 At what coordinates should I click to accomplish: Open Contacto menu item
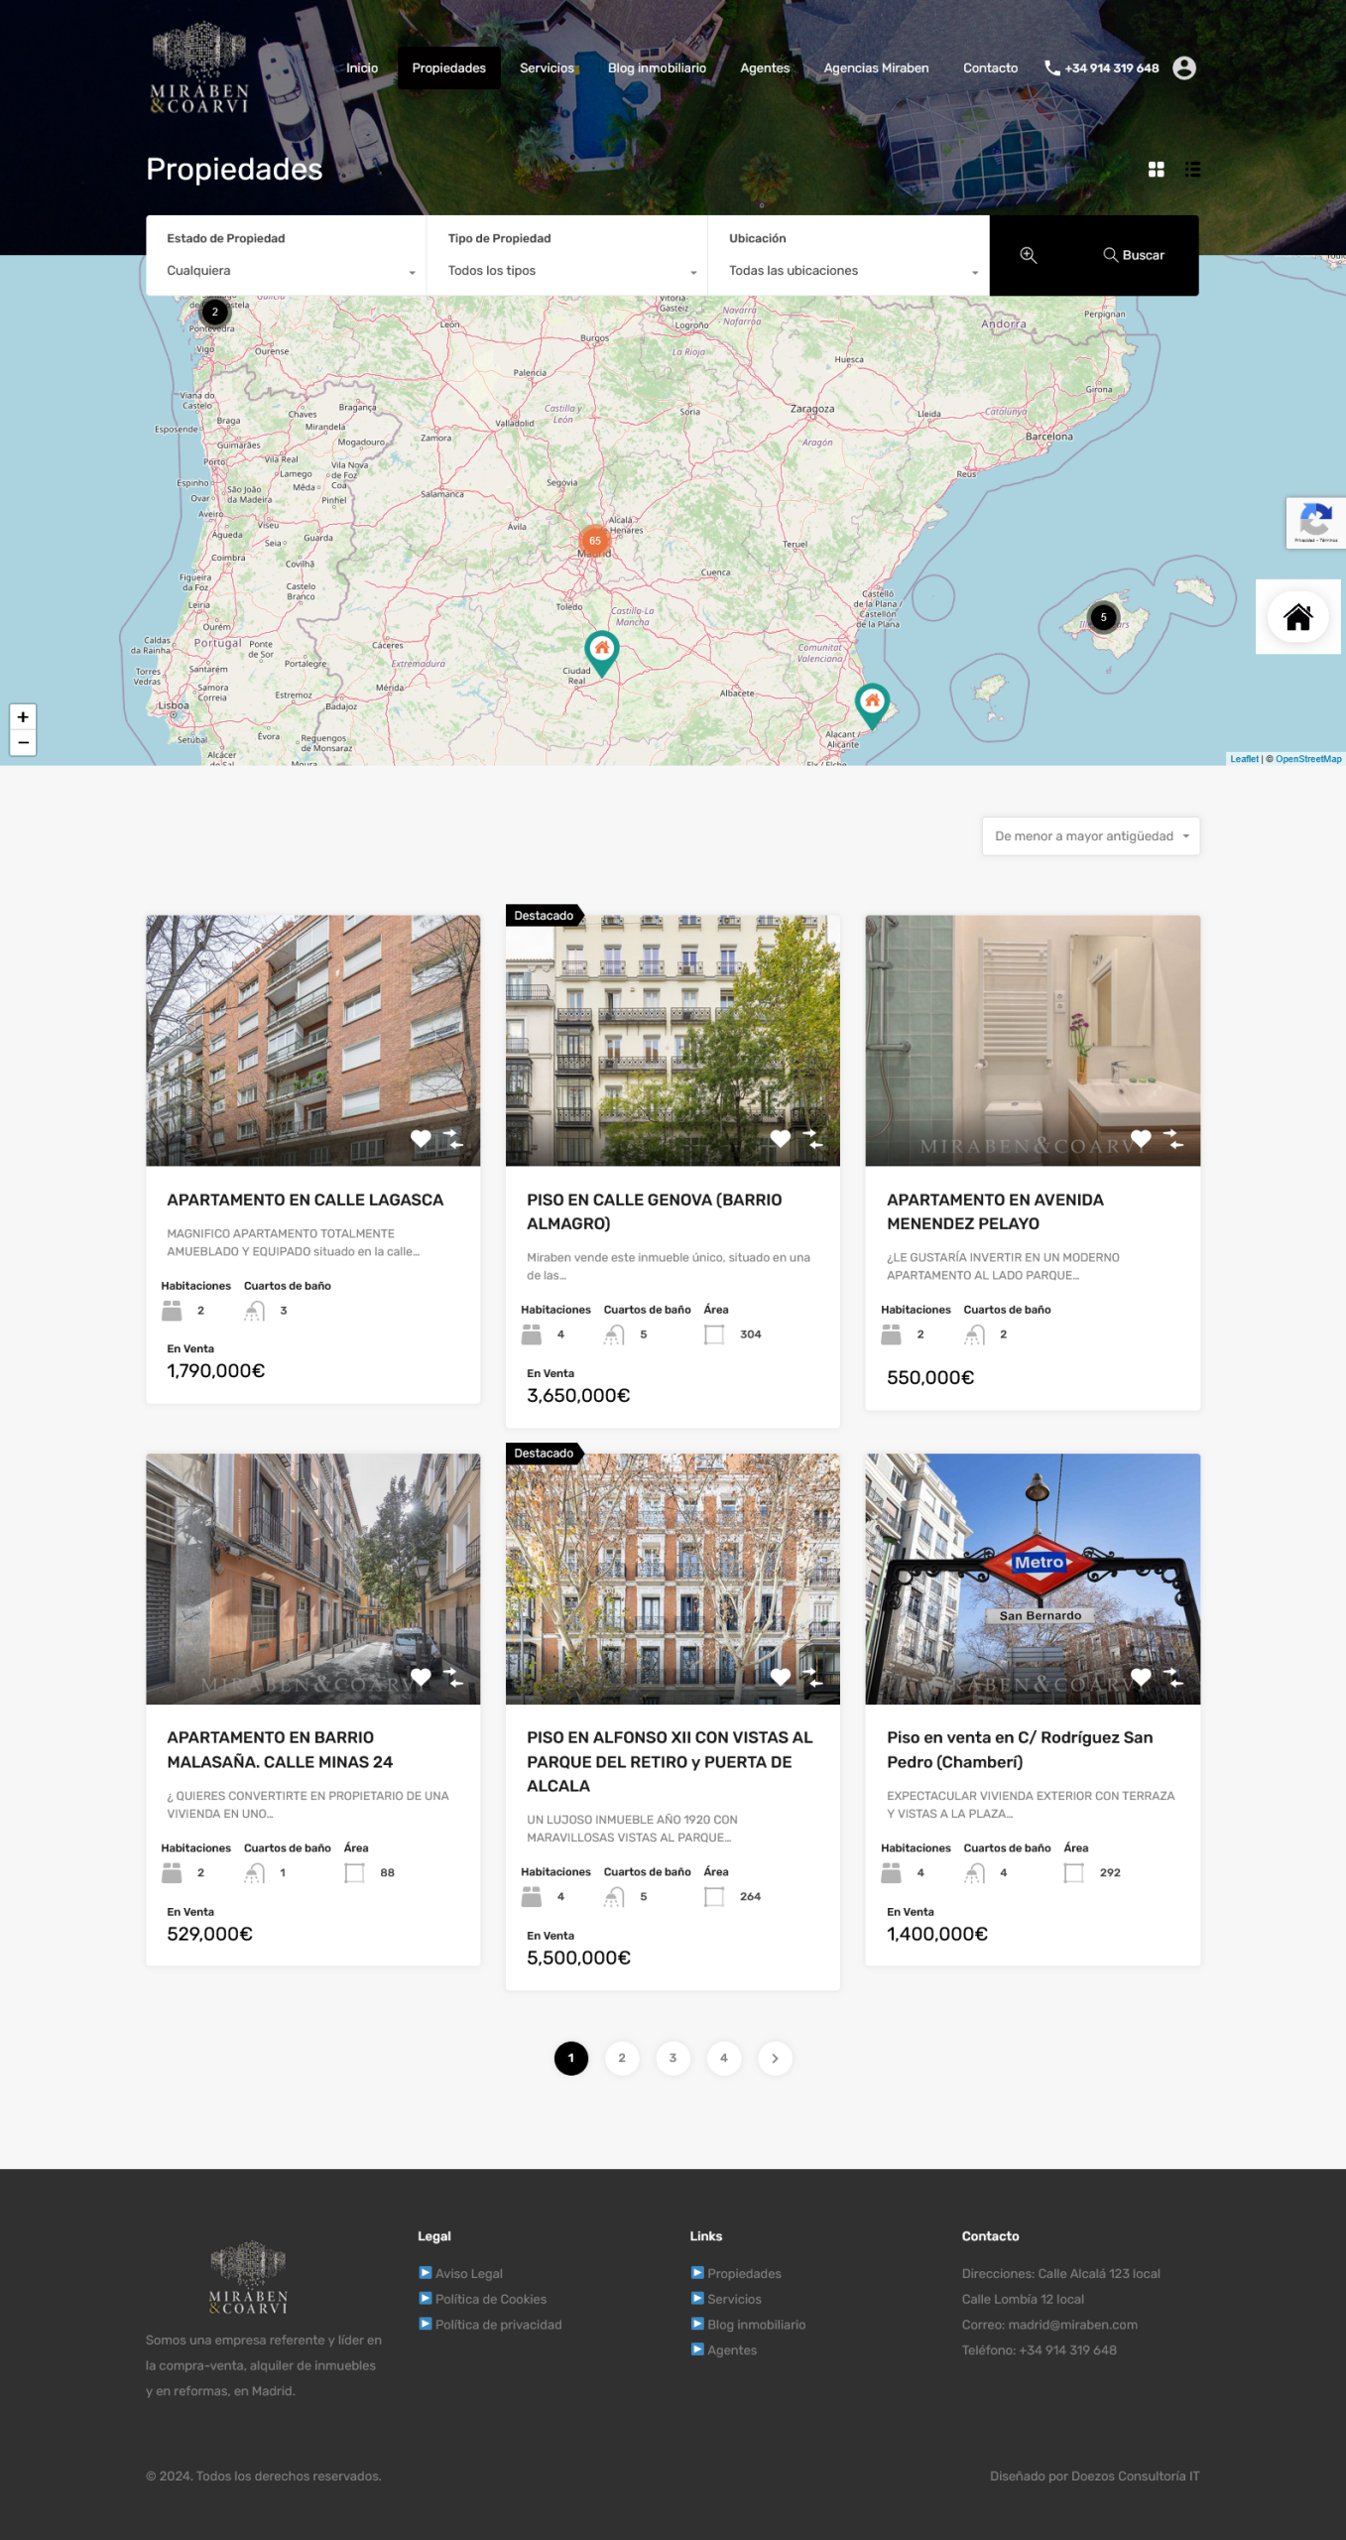pos(990,68)
